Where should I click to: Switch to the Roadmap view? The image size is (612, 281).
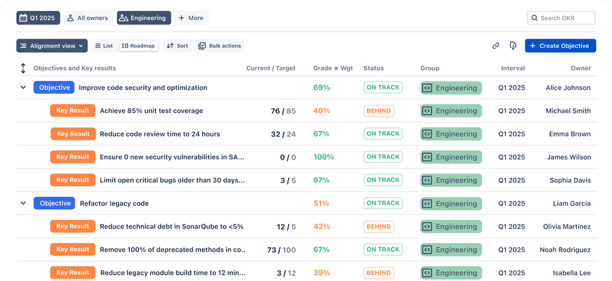(138, 46)
